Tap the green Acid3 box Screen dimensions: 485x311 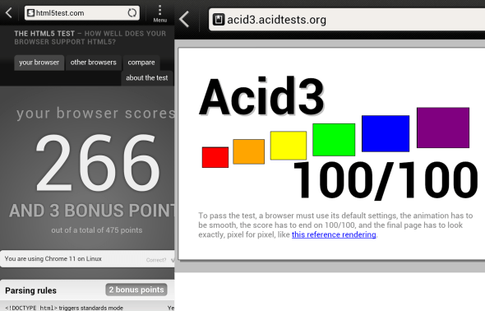[x=334, y=140]
